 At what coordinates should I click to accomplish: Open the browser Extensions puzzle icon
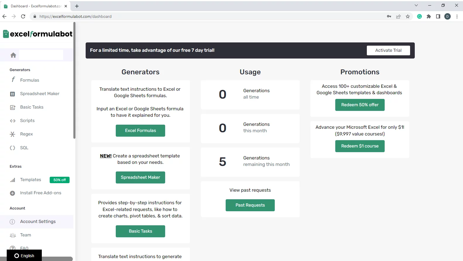pyautogui.click(x=429, y=17)
